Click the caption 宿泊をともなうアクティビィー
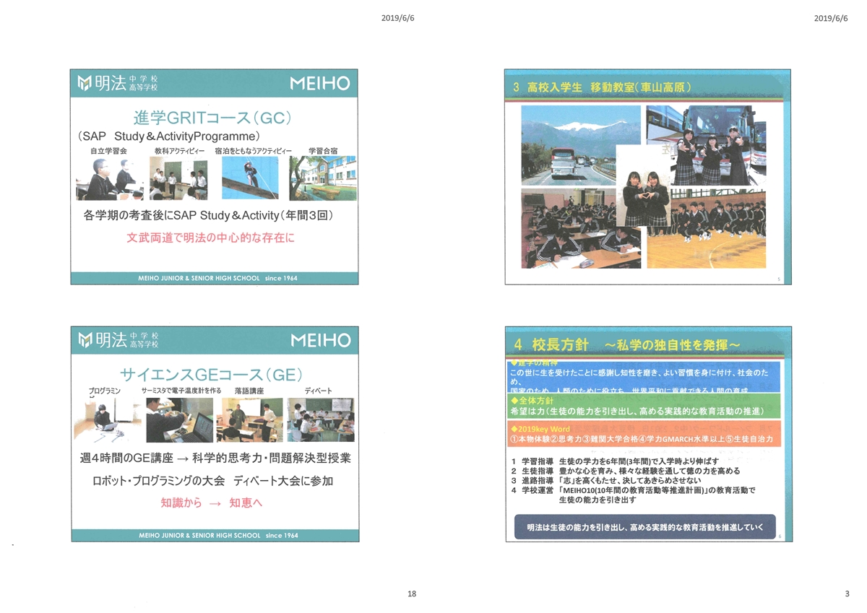This screenshot has width=867, height=613. [x=253, y=151]
